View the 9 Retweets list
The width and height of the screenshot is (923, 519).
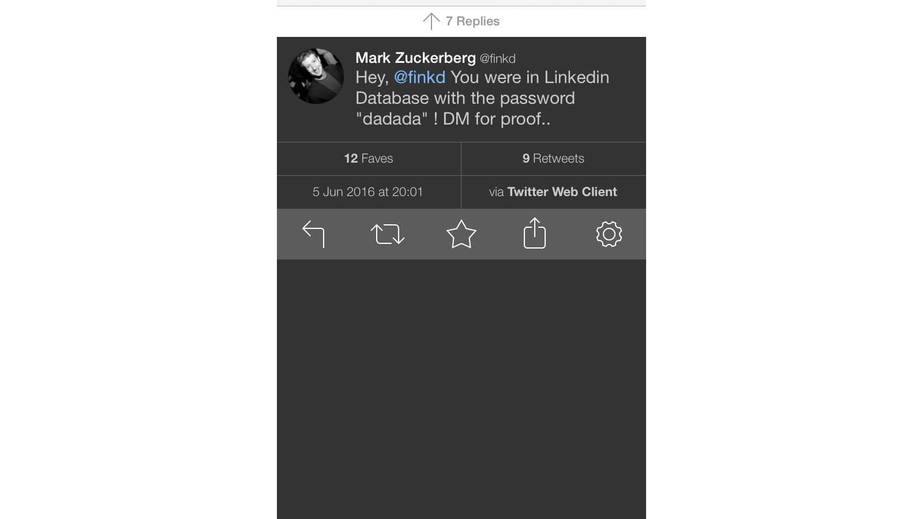pos(554,159)
